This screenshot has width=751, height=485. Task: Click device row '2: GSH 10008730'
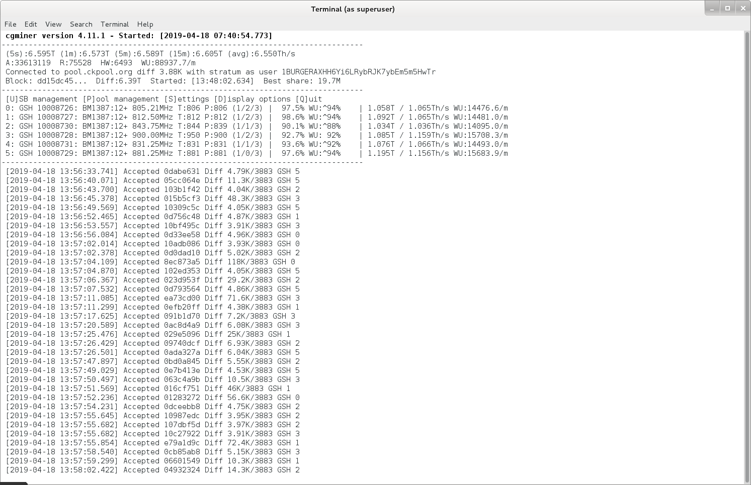coord(257,126)
